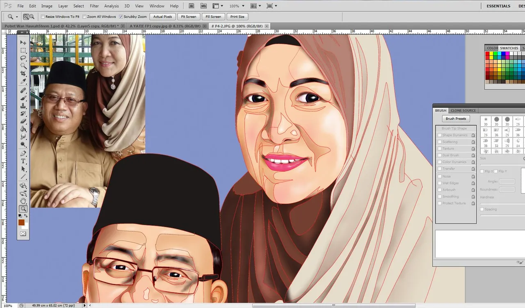Toggle Dual Brush checkbox
This screenshot has width=525, height=308.
click(440, 155)
